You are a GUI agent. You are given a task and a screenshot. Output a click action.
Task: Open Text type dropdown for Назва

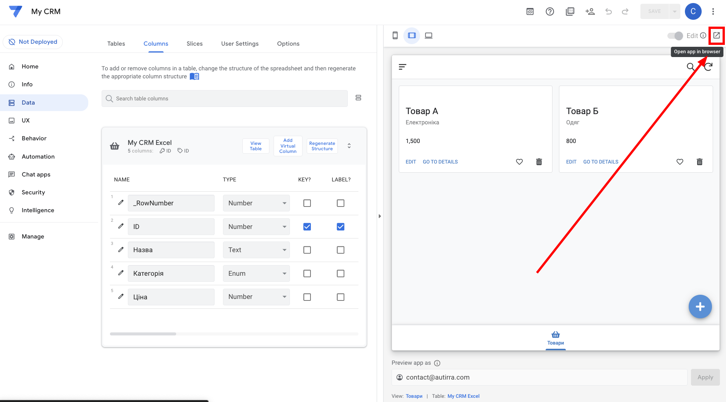pos(256,250)
